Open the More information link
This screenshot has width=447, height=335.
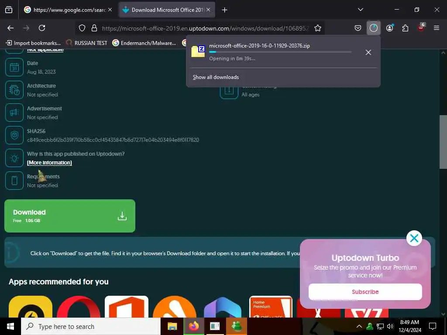pos(49,163)
